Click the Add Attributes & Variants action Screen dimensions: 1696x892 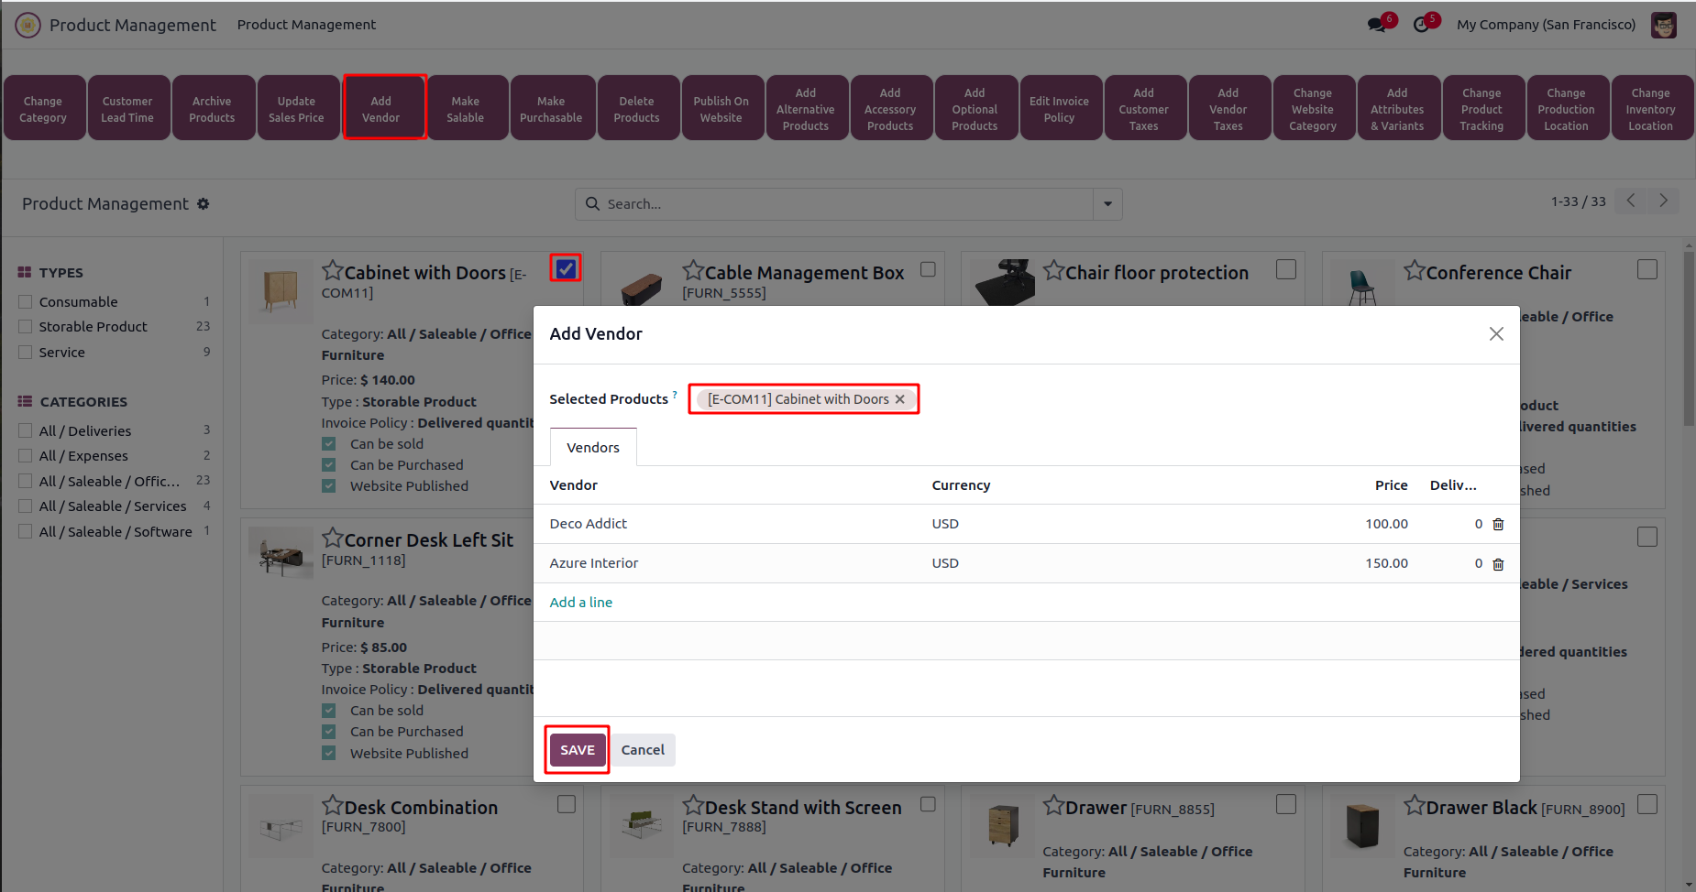(x=1397, y=108)
